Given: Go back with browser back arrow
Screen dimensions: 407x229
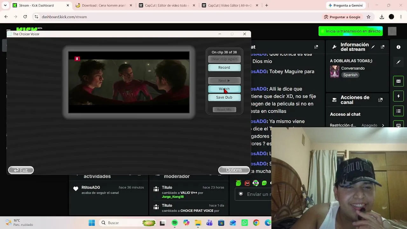Looking at the screenshot, I should (x=6, y=17).
